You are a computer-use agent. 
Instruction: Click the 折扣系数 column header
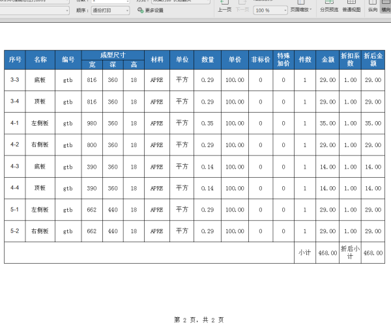tap(350, 60)
